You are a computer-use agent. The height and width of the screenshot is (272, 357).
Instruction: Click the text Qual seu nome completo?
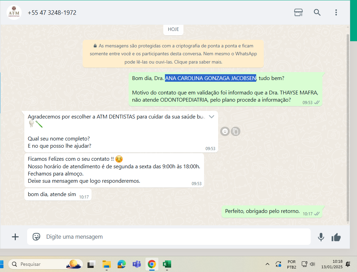click(x=59, y=139)
